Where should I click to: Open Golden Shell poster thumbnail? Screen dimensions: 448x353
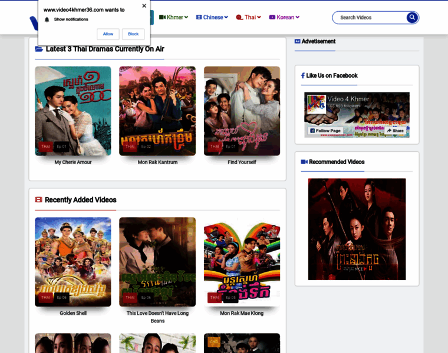pos(73,262)
